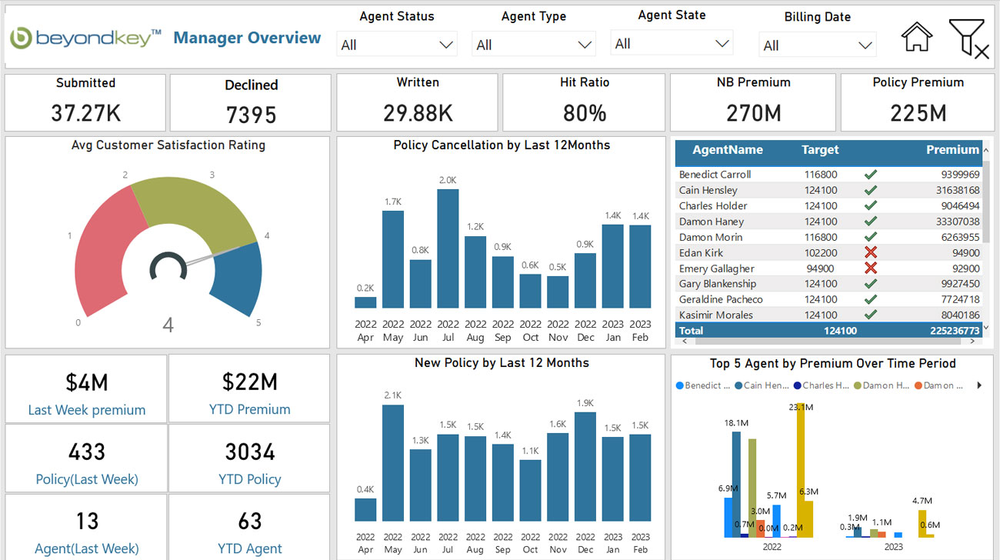Click the red X beside Emery Gallagher

tap(870, 268)
